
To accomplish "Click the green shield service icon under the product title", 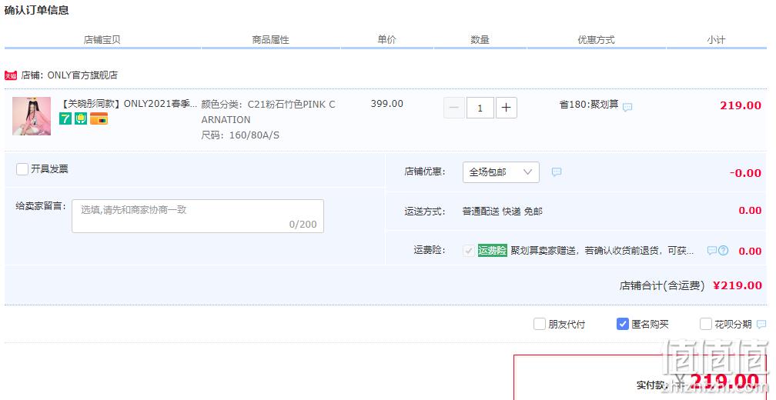I will tap(81, 118).
